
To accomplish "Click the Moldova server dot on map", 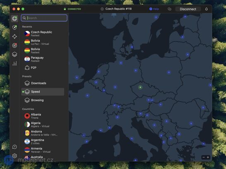I will (x=203, y=107).
